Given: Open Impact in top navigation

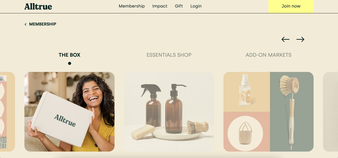Looking at the screenshot, I should [x=160, y=6].
